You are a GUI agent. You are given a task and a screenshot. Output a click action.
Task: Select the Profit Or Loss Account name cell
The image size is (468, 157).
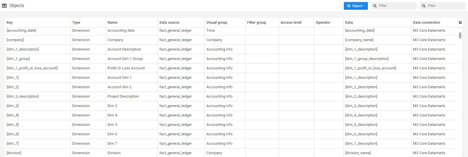[x=126, y=68]
